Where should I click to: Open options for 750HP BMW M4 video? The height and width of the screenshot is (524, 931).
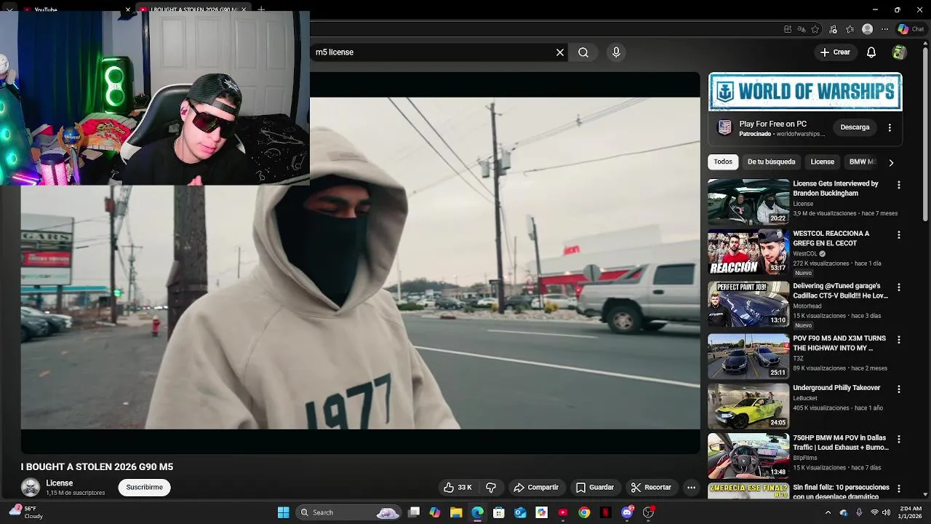[899, 440]
